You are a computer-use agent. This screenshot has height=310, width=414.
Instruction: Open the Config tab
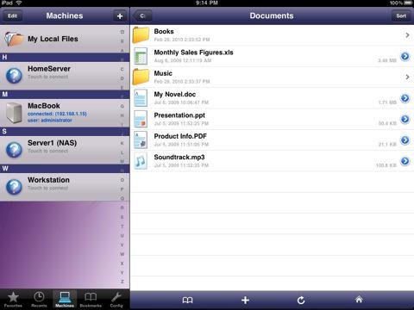(x=116, y=300)
